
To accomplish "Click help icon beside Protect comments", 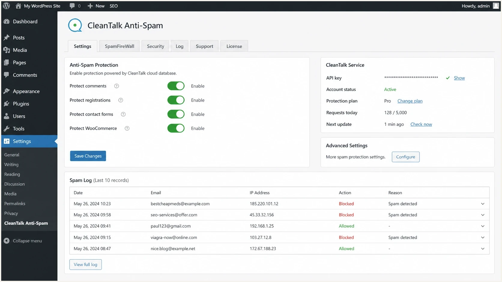I will tap(116, 86).
